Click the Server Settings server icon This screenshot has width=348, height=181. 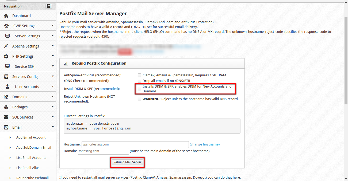[7, 36]
